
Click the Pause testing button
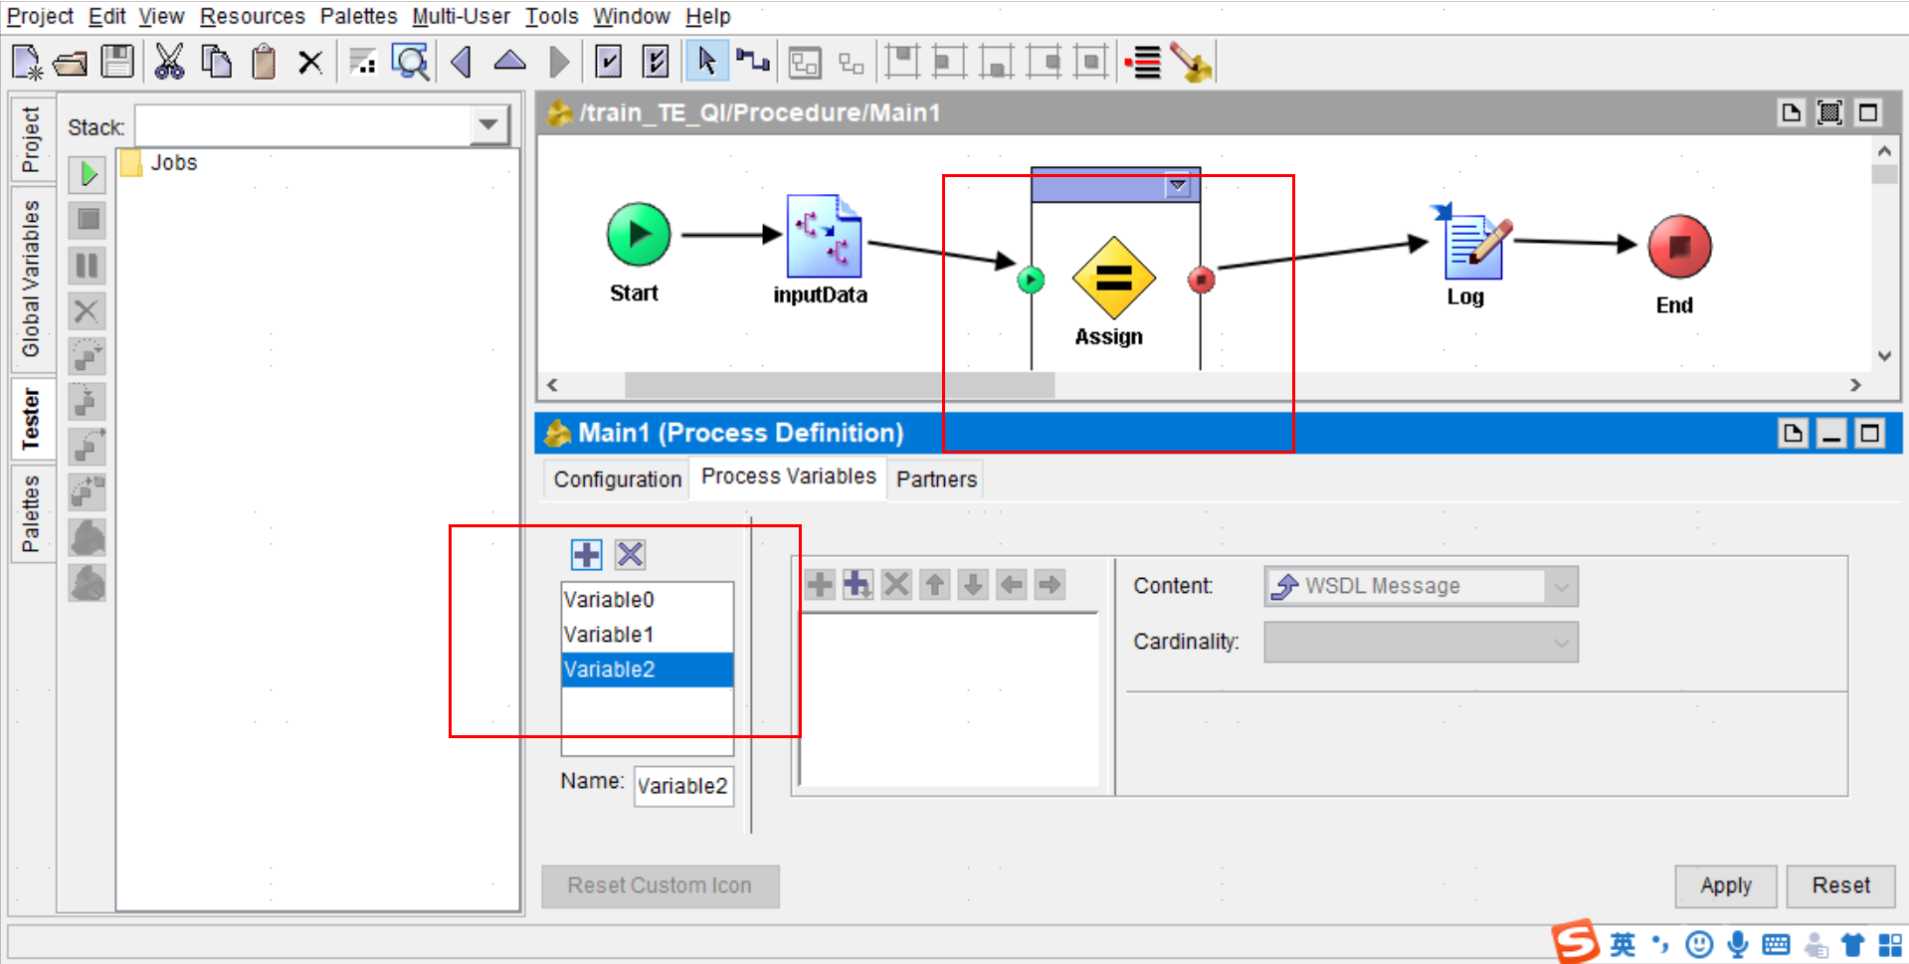click(x=88, y=266)
